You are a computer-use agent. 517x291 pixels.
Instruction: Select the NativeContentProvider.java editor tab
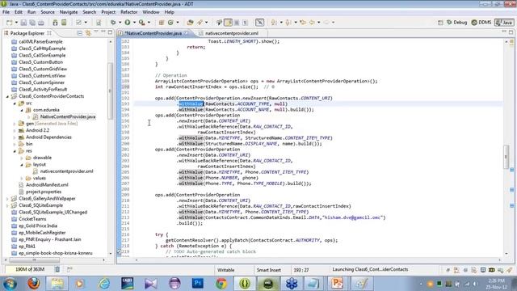(153, 33)
